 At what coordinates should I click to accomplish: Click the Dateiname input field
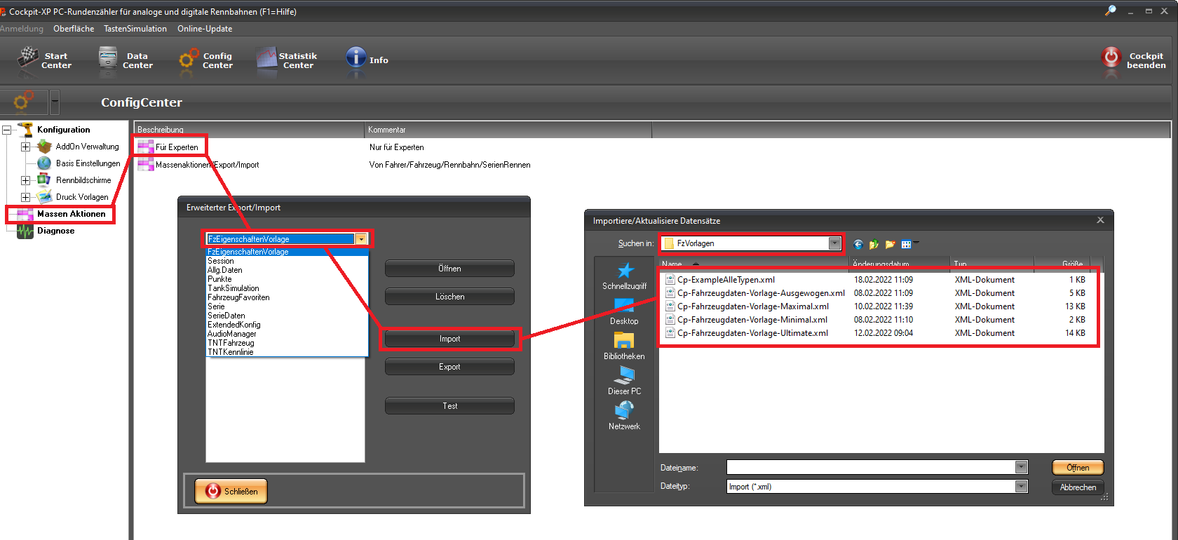point(870,467)
